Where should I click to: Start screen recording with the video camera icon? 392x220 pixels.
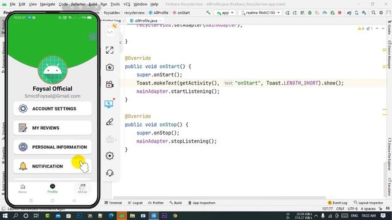(x=110, y=84)
